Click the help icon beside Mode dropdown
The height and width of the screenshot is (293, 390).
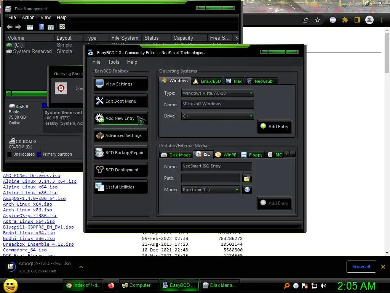[247, 190]
